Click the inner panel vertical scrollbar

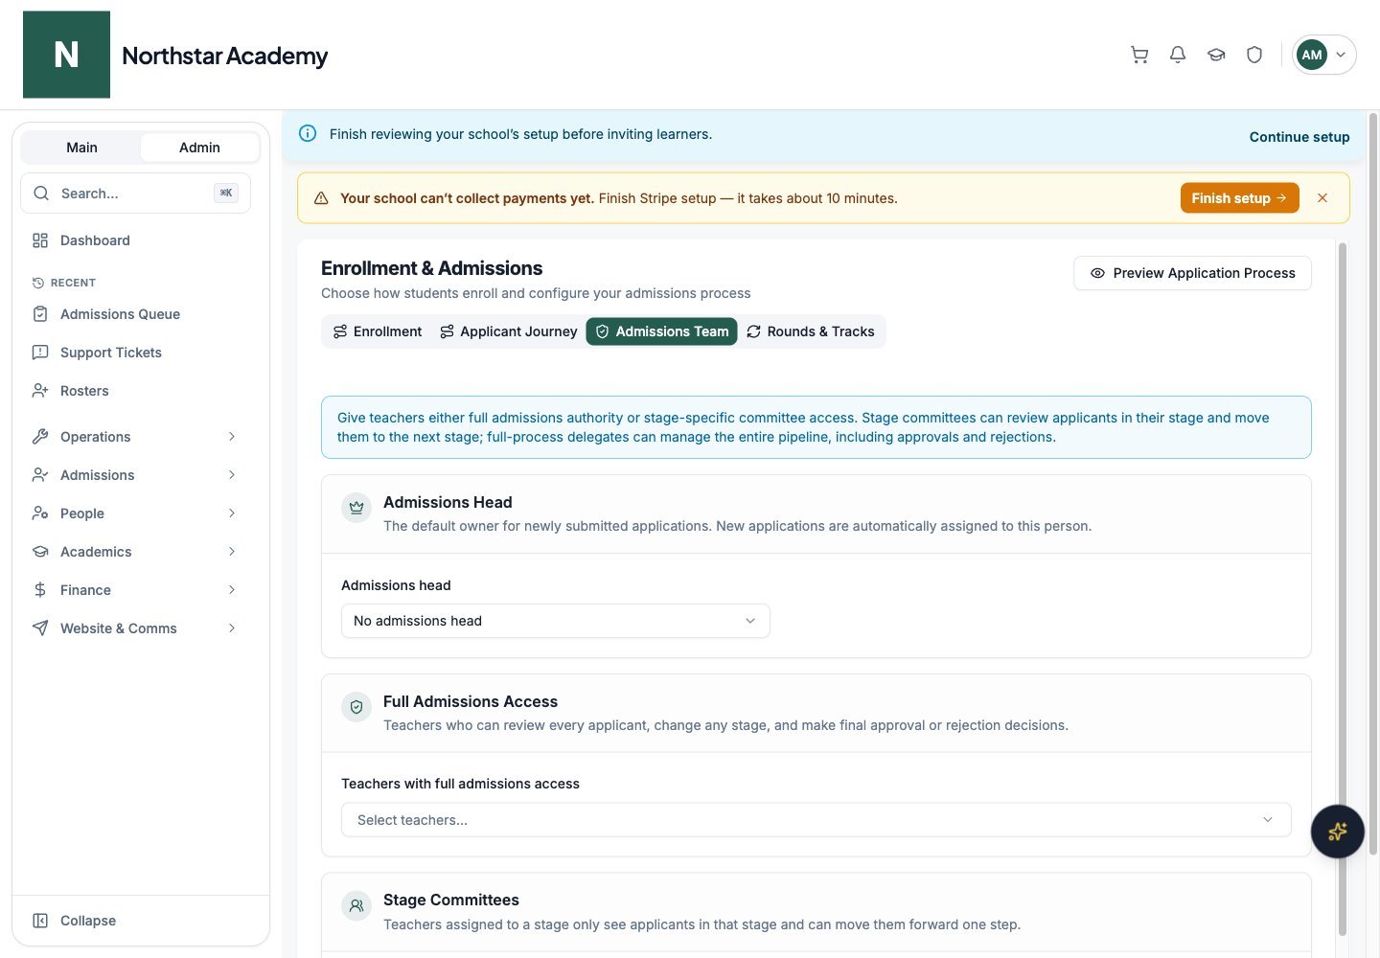(x=1342, y=589)
